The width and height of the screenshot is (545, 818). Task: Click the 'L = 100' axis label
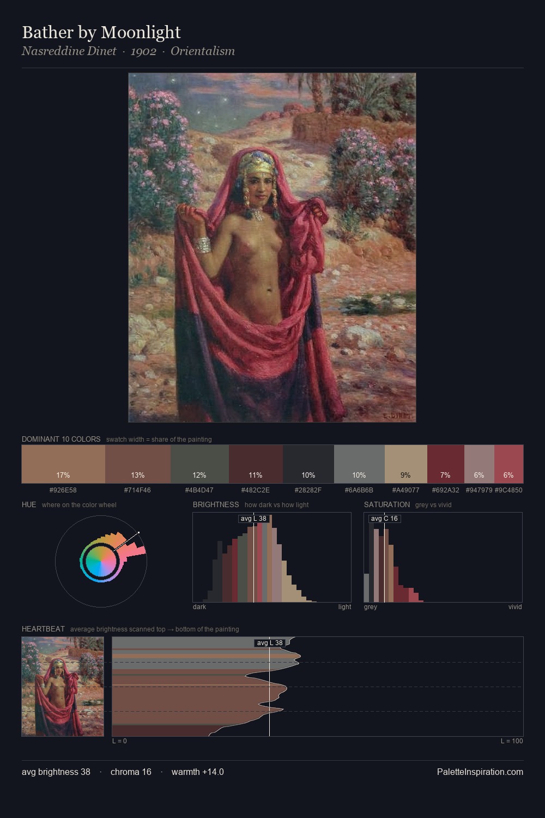point(512,741)
